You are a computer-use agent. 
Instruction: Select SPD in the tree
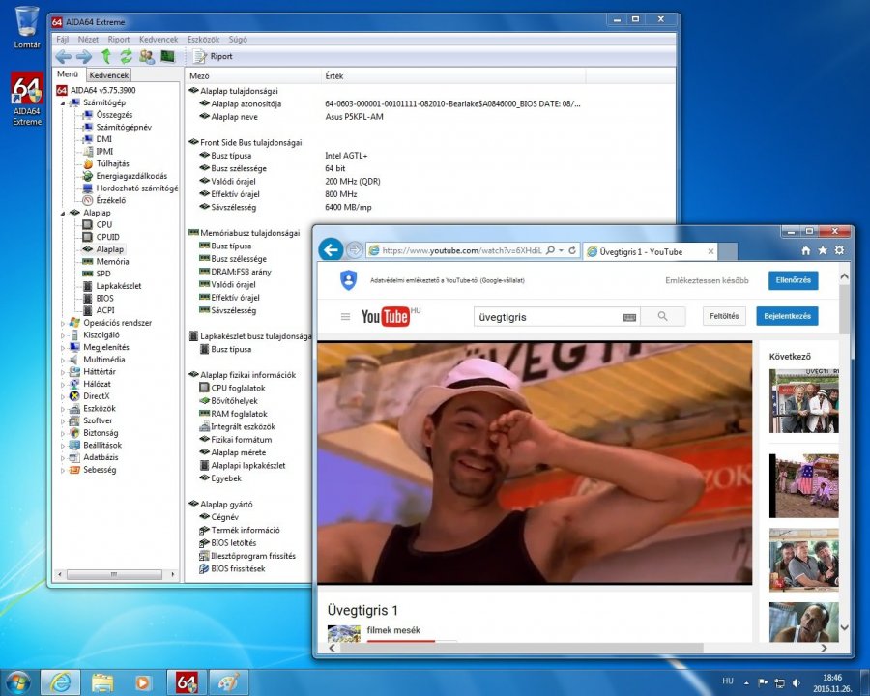103,274
